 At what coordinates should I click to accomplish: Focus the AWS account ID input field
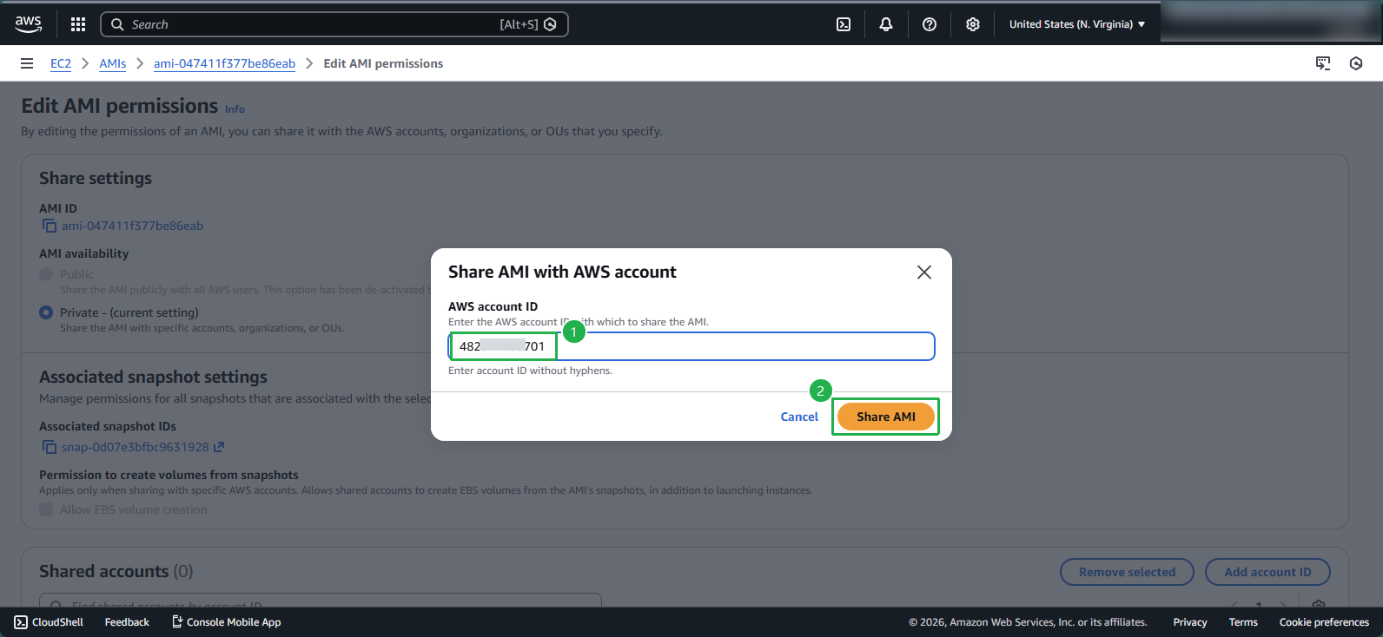691,346
